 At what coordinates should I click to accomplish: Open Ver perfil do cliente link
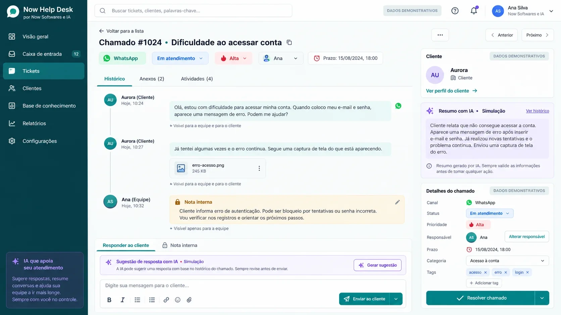pyautogui.click(x=451, y=91)
